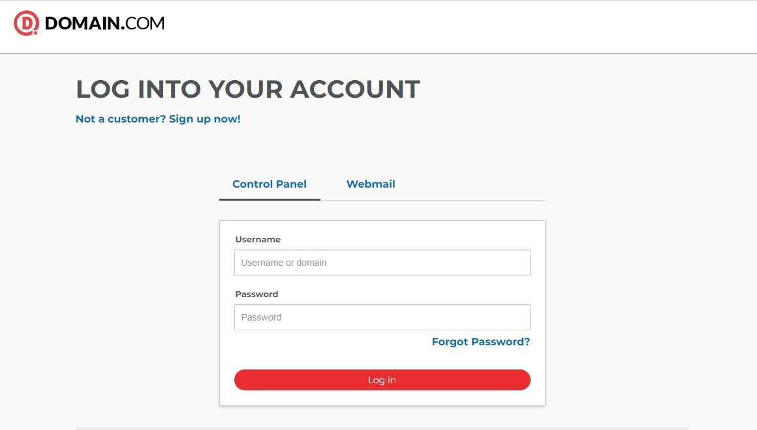Click the Username field label
Screen dimensions: 757x430
click(x=258, y=240)
